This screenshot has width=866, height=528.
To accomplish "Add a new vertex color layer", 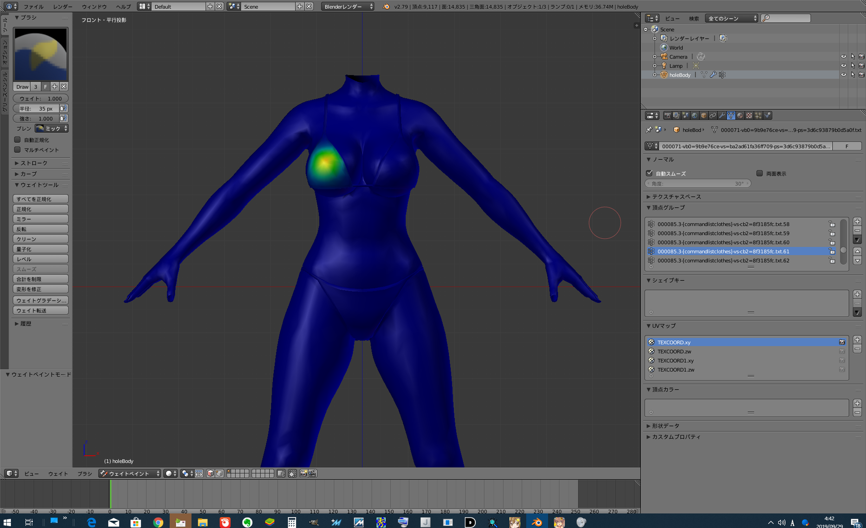I will pos(857,403).
